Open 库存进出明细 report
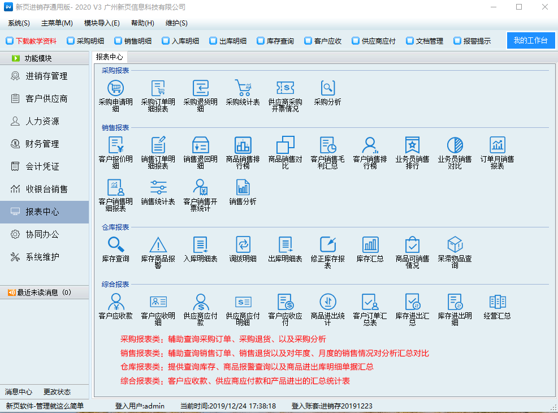Screen dimensions: 558x413 (x=455, y=302)
